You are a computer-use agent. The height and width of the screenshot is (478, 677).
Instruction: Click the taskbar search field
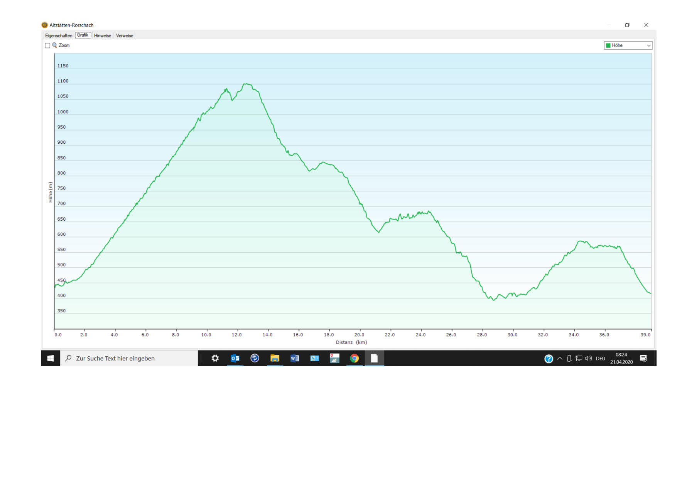coord(129,358)
